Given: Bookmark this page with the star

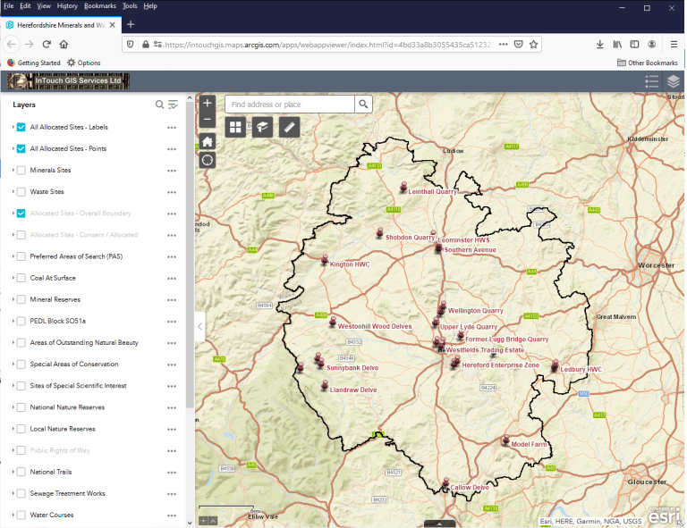Looking at the screenshot, I should pyautogui.click(x=533, y=44).
